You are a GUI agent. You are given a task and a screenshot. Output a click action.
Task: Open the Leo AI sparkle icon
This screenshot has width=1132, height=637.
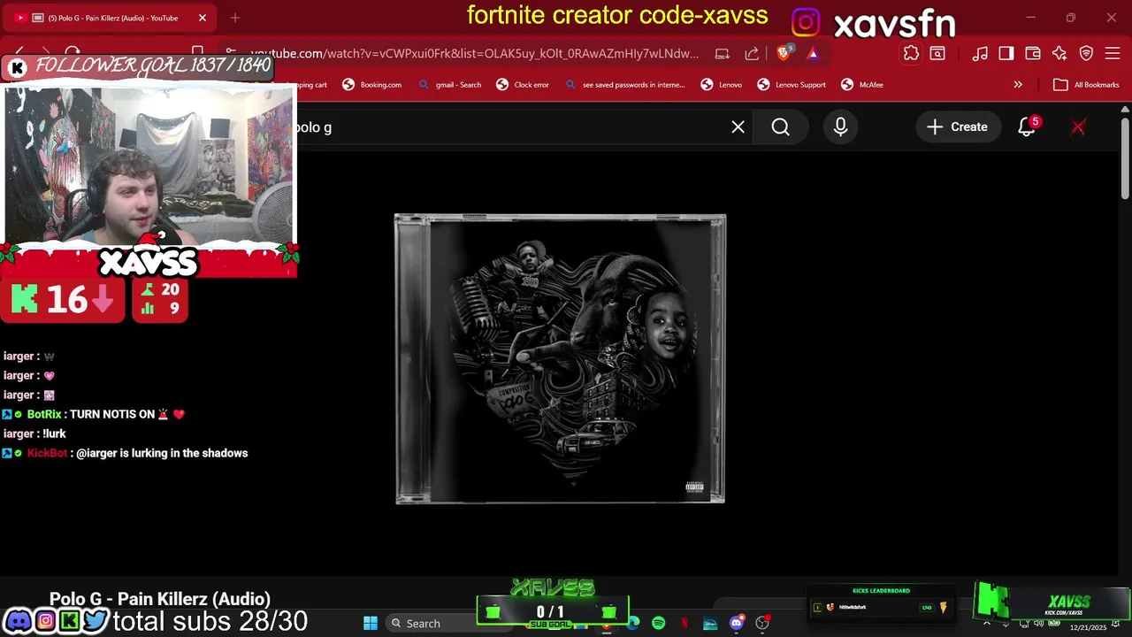(x=1059, y=54)
